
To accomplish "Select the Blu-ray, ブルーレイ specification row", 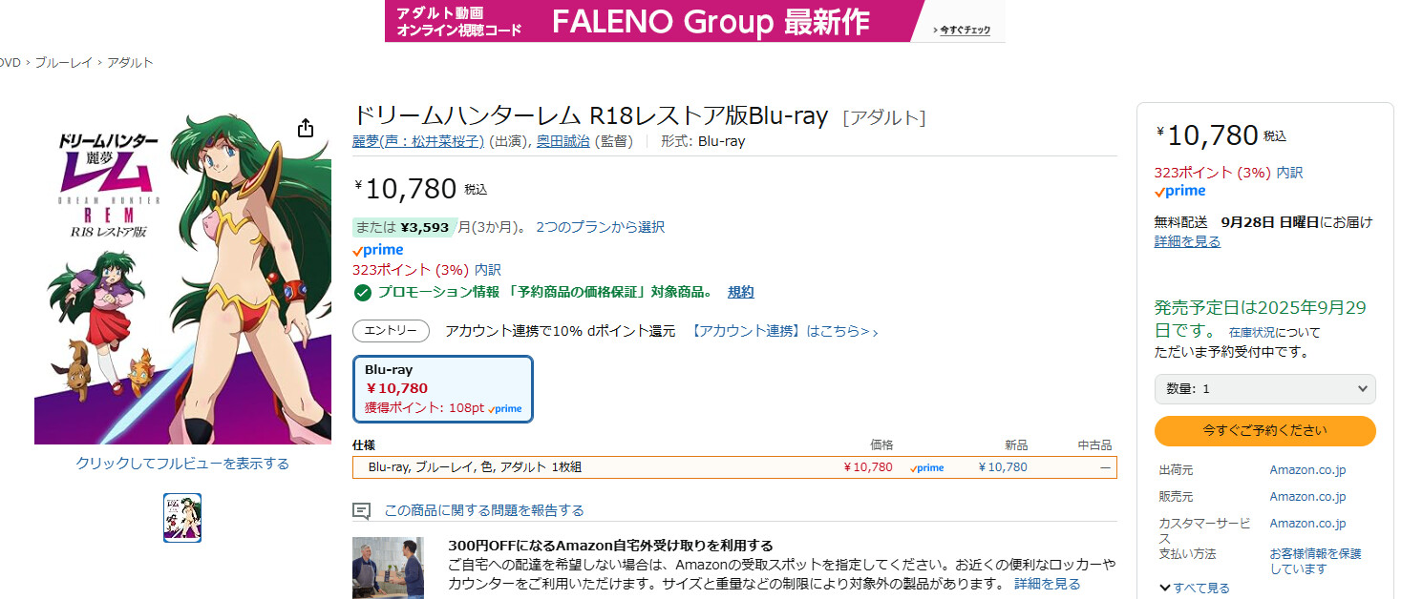I will 734,467.
